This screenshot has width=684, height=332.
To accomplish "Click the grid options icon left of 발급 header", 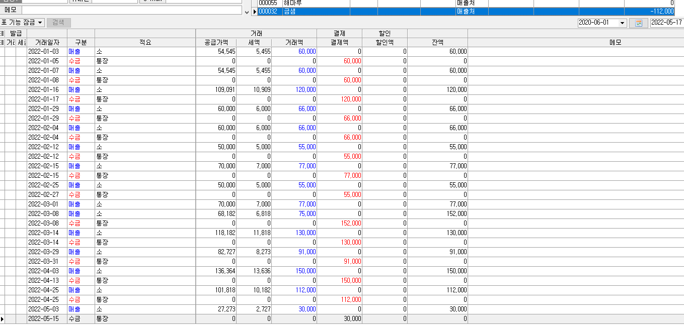I will click(2, 33).
